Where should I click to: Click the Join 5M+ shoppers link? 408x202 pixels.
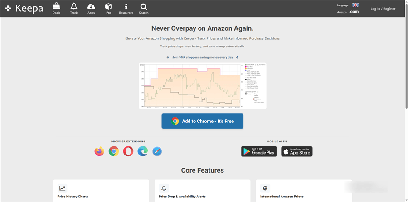tap(203, 57)
